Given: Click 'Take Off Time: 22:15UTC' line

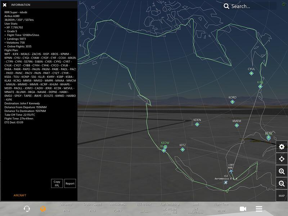Looking at the screenshot, I should pos(20,115).
